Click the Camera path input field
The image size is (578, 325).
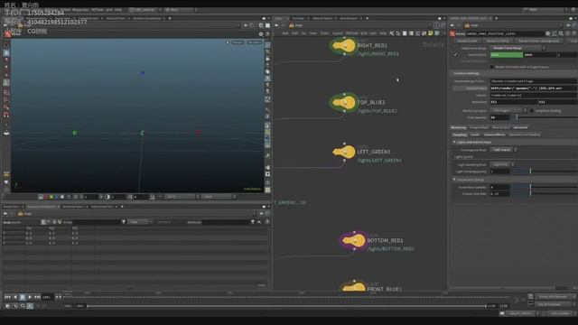point(534,95)
